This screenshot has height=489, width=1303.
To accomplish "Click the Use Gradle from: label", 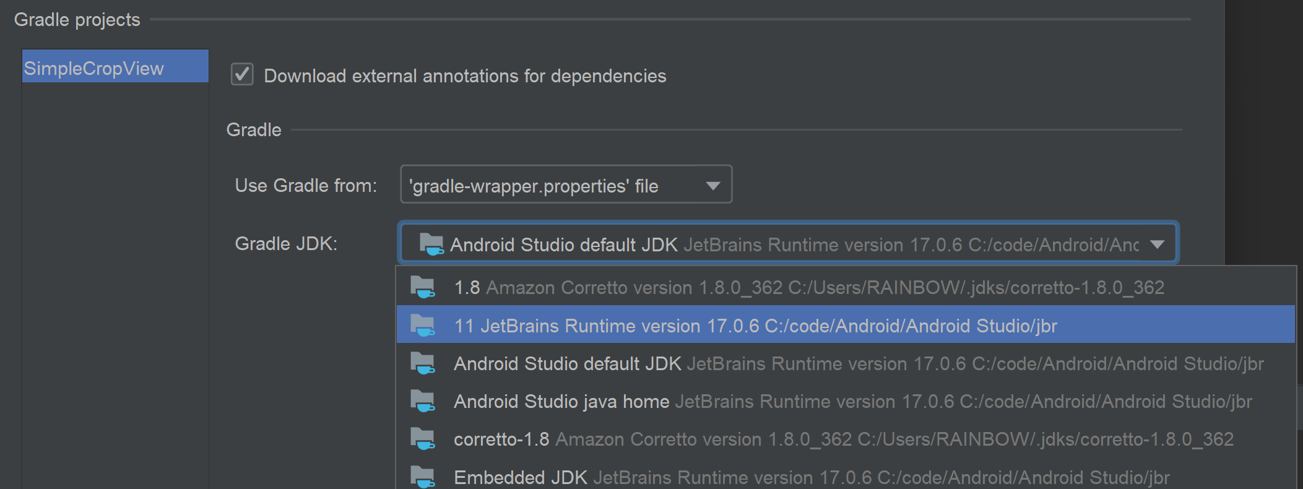I will click(x=306, y=186).
